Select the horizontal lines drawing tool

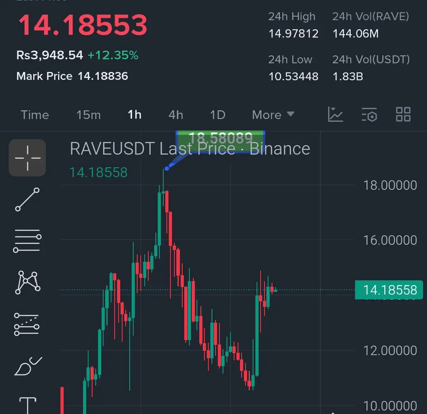point(27,240)
